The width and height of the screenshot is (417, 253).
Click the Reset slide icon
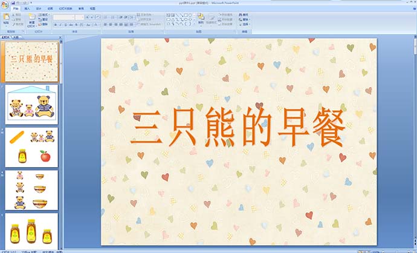point(39,19)
